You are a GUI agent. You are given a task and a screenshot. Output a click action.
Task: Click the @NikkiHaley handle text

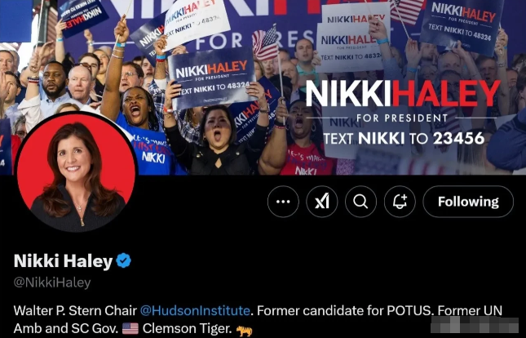[52, 282]
